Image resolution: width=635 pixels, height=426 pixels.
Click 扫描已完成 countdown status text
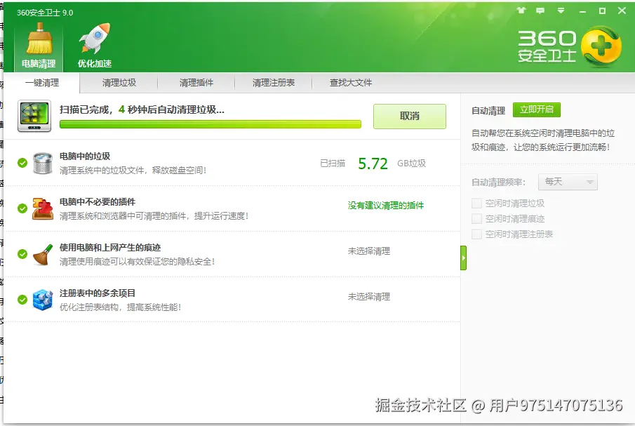pyautogui.click(x=142, y=109)
